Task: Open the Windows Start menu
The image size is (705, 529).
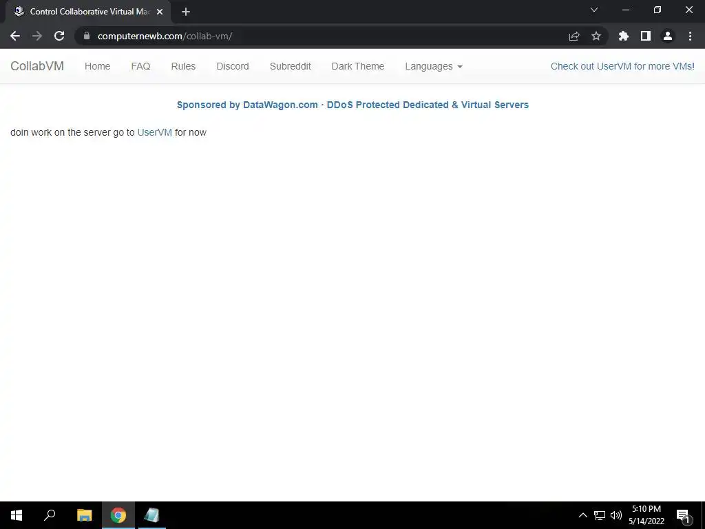Action: pyautogui.click(x=17, y=515)
